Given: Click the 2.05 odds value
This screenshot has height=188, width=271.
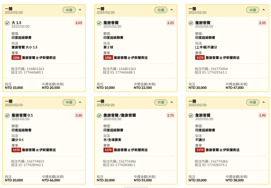Looking at the screenshot, I should click(x=79, y=23).
